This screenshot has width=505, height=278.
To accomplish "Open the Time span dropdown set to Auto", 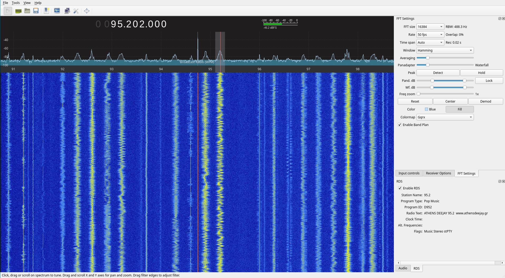I will pyautogui.click(x=430, y=43).
